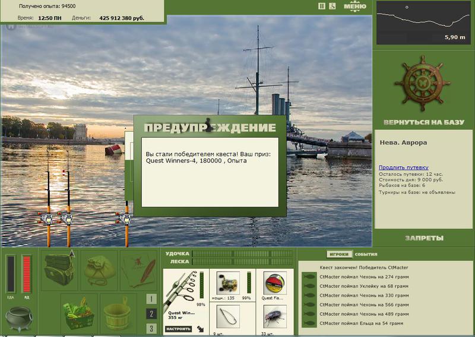Click the leftmost fishing rod
The width and height of the screenshot is (475, 337).
[x=48, y=199]
